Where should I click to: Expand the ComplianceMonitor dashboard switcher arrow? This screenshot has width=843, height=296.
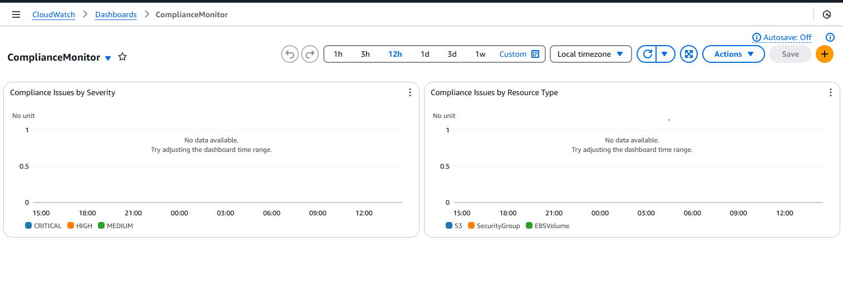[108, 58]
